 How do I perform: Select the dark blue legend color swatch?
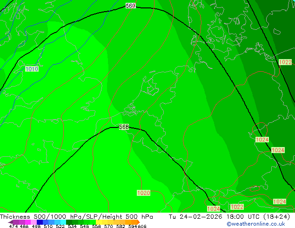[40, 222]
